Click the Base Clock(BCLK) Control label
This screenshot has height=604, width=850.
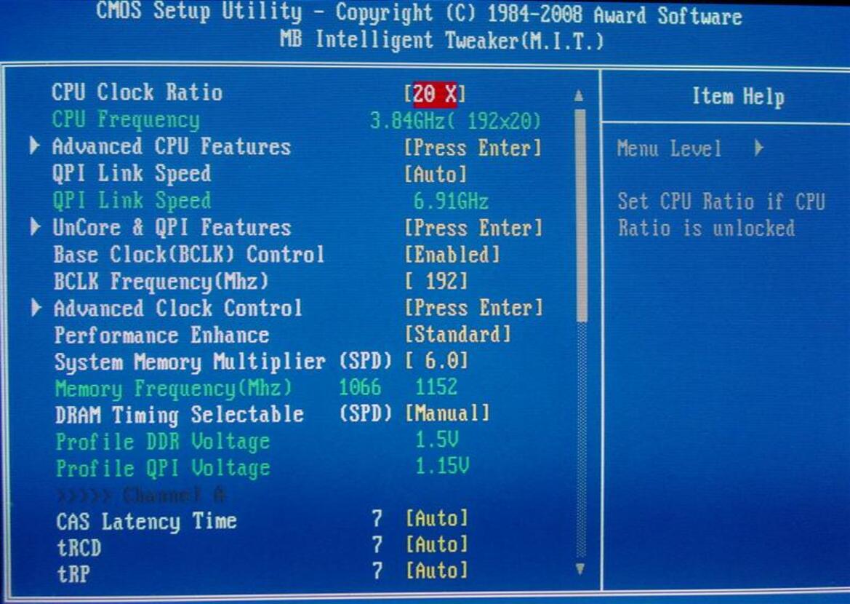188,255
